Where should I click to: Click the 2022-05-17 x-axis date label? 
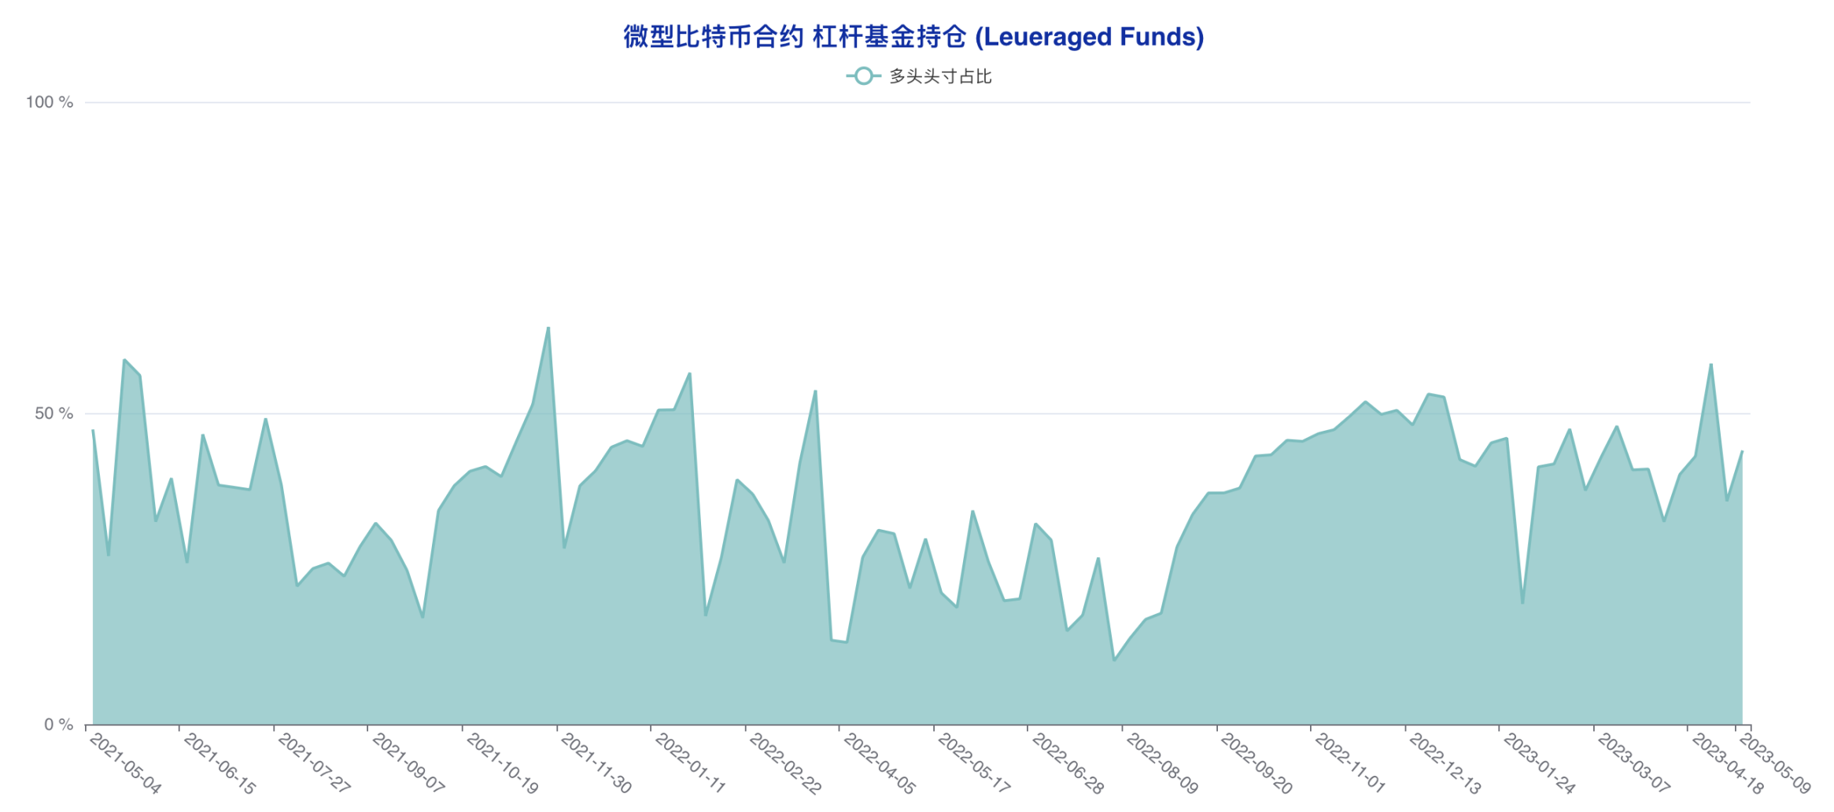[973, 763]
